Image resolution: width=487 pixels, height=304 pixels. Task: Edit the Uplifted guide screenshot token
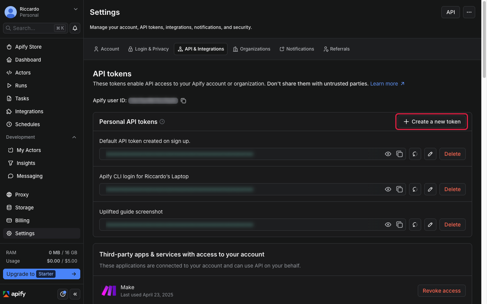click(430, 225)
